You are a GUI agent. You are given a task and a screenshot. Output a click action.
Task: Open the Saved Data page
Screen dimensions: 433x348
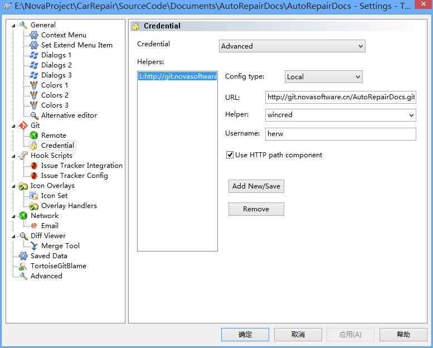(x=49, y=256)
